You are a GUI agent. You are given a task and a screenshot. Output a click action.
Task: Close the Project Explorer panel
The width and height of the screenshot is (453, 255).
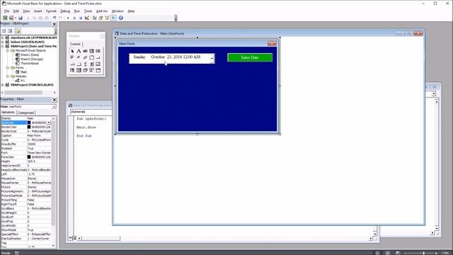[x=54, y=24]
